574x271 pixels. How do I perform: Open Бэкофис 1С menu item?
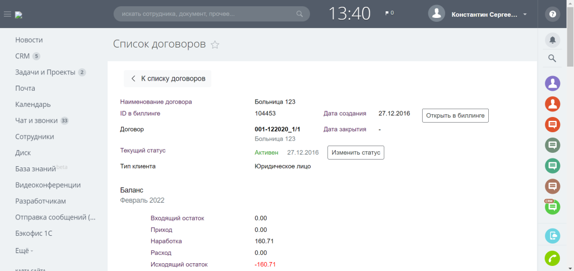coord(34,233)
